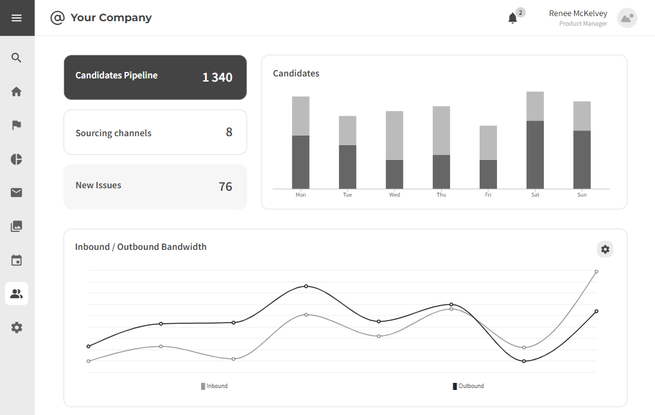655x415 pixels.
Task: Open the search sidebar icon
Action: 16,57
